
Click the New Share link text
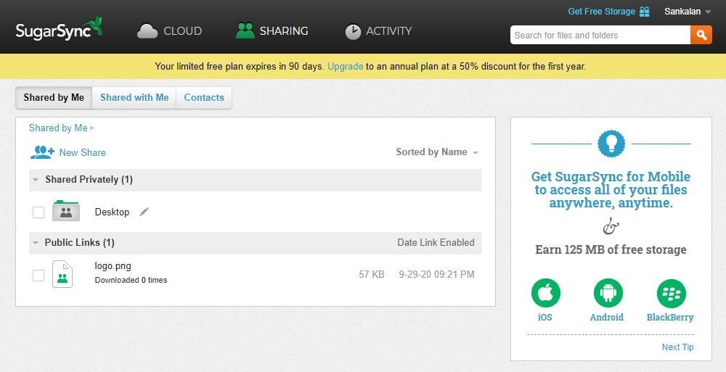[83, 153]
